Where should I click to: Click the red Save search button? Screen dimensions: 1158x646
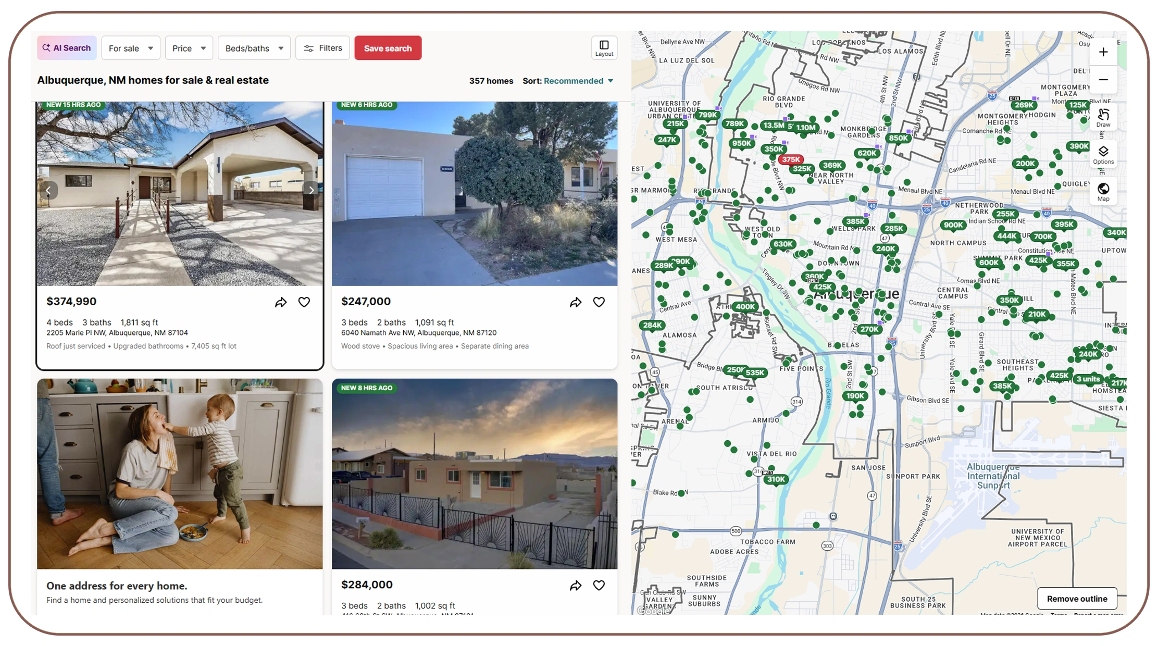(388, 48)
